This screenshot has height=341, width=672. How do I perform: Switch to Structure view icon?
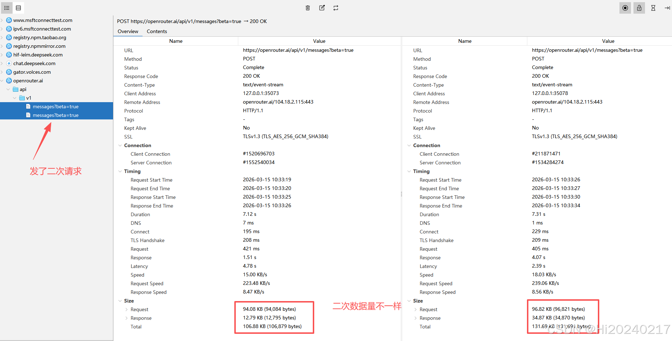7,8
